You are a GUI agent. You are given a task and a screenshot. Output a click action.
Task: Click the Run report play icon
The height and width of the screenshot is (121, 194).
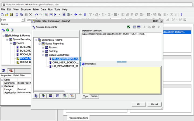click(55, 15)
